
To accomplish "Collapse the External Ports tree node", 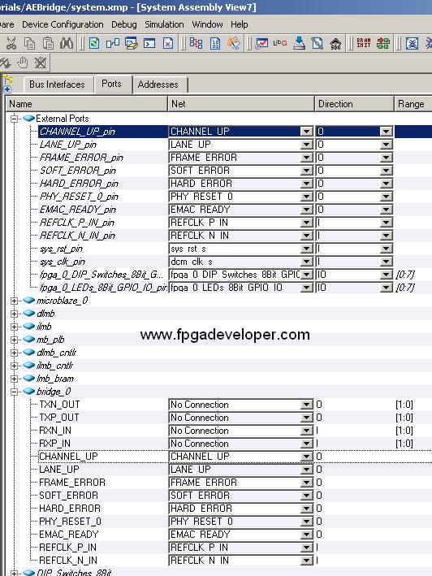I will click(15, 119).
